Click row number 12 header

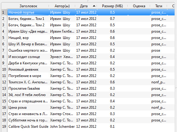point(4,82)
